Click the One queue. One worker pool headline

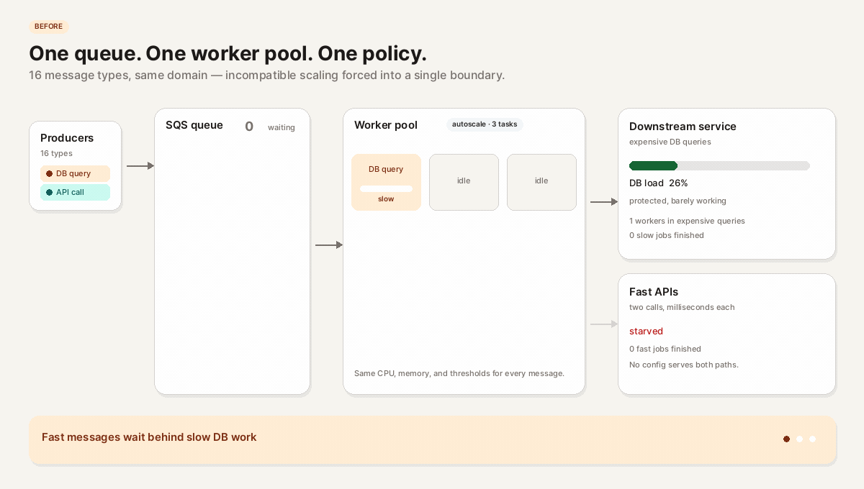coord(228,53)
